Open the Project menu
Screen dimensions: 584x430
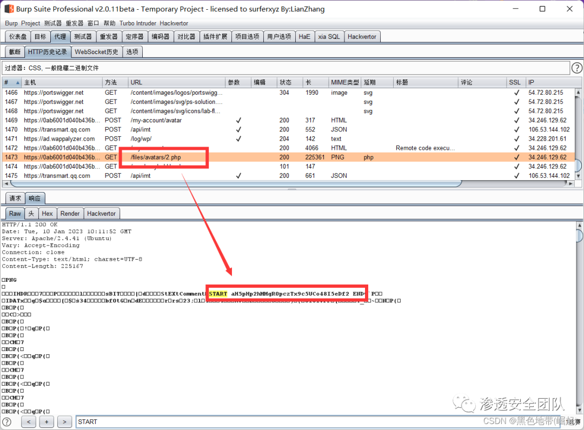tap(30, 23)
